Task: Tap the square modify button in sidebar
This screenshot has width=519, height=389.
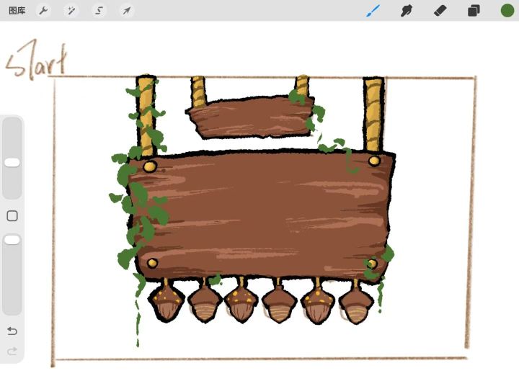Action: 12,216
